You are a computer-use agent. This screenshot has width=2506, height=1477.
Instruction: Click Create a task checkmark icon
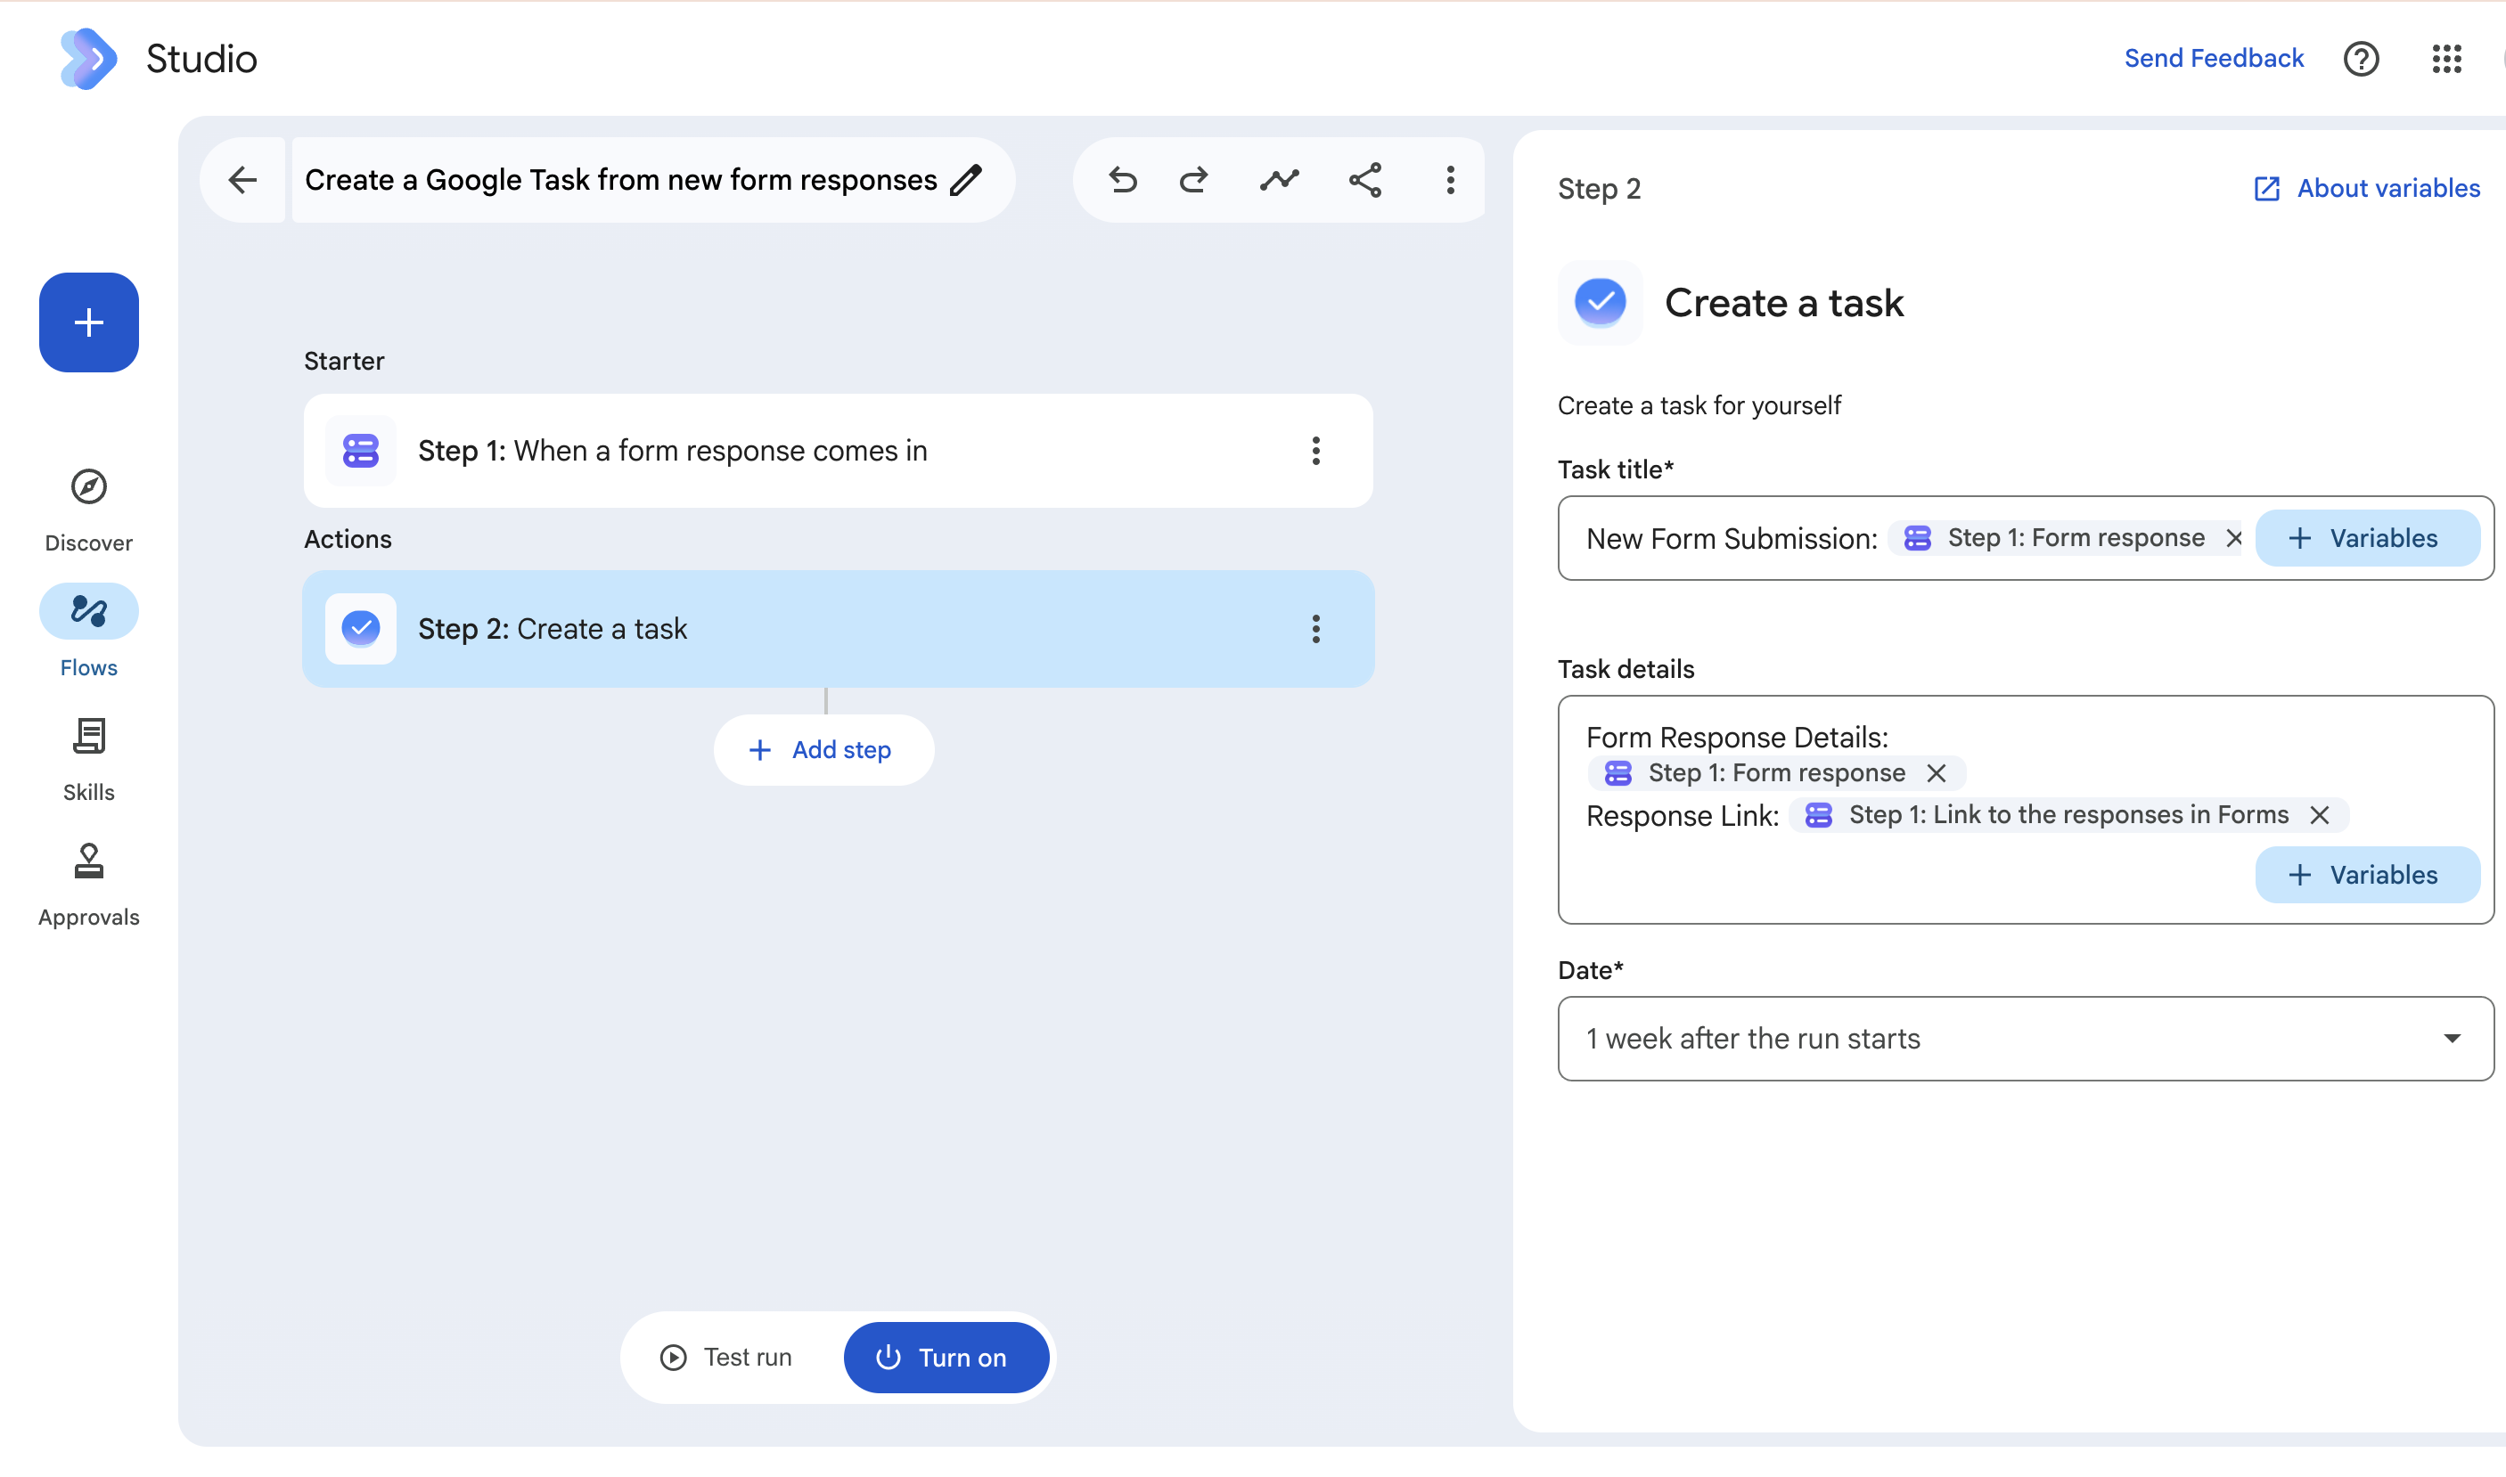click(x=1600, y=303)
